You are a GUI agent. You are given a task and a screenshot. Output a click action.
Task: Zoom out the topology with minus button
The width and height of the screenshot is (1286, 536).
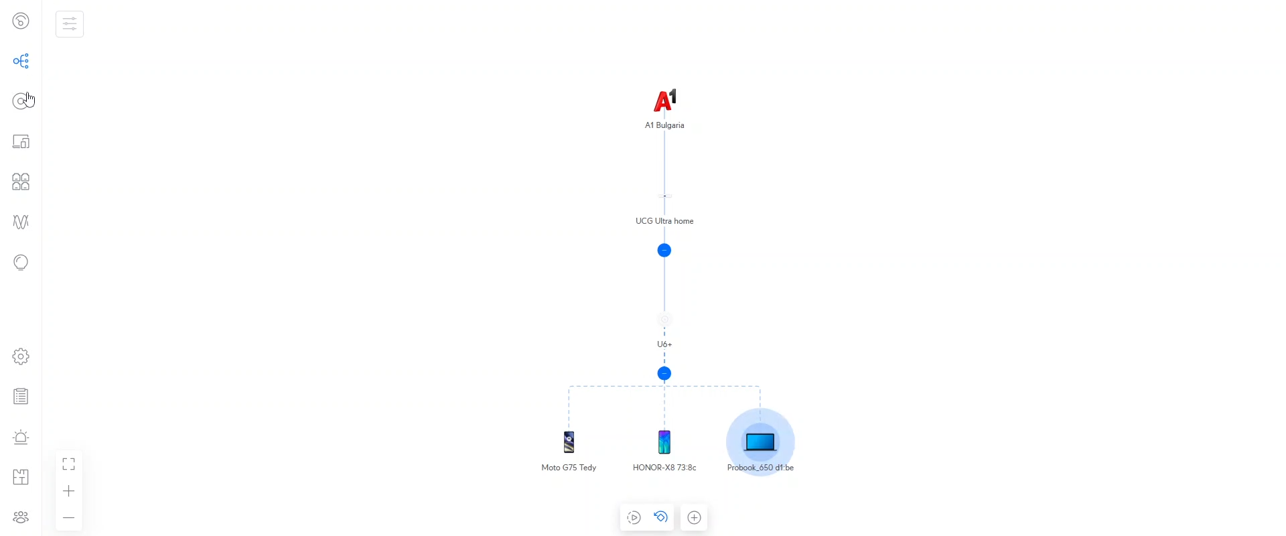coord(68,518)
